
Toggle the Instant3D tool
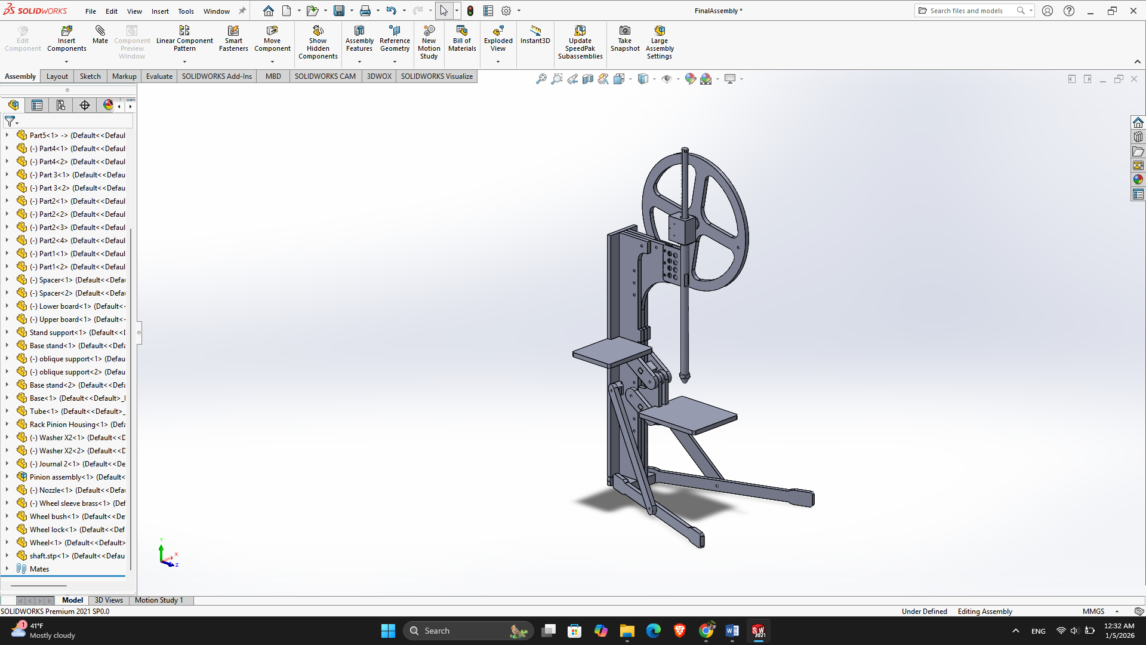535,37
